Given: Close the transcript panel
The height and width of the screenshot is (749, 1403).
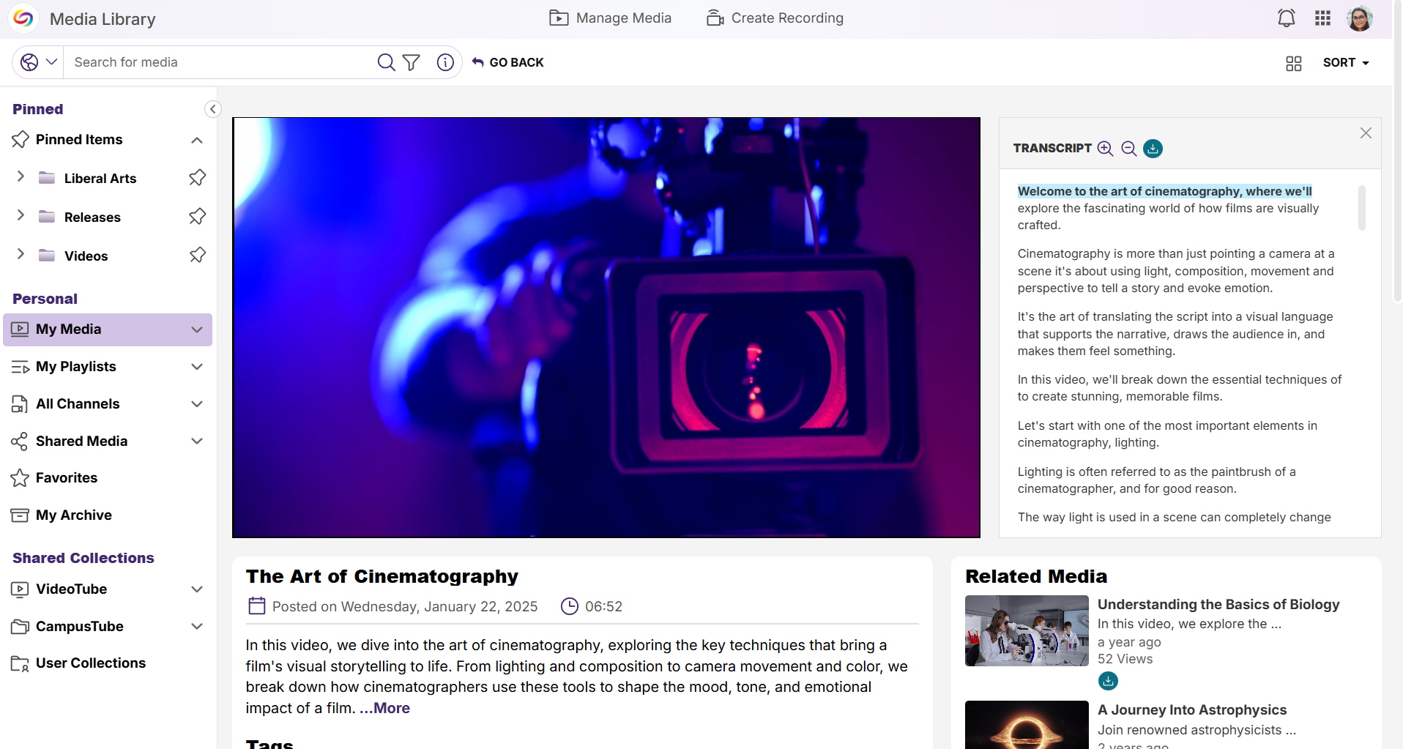Looking at the screenshot, I should (1366, 133).
